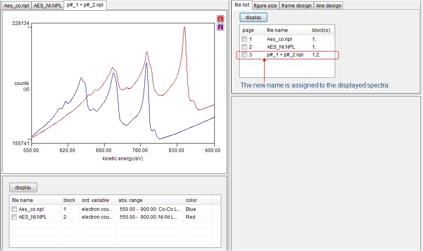Viewport: 423px width, 251px height.
Task: Click the Red color cell for AES_NI.NPL
Action: (x=191, y=217)
